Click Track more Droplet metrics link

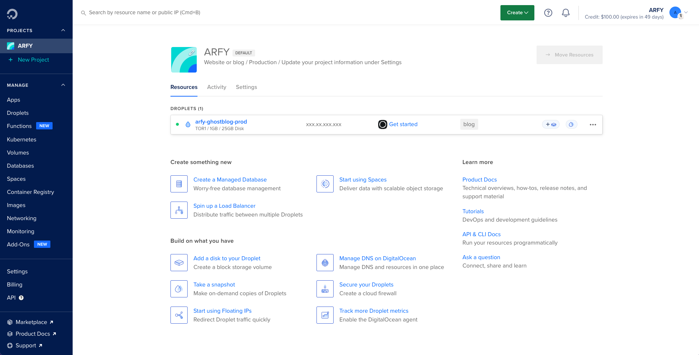[374, 311]
